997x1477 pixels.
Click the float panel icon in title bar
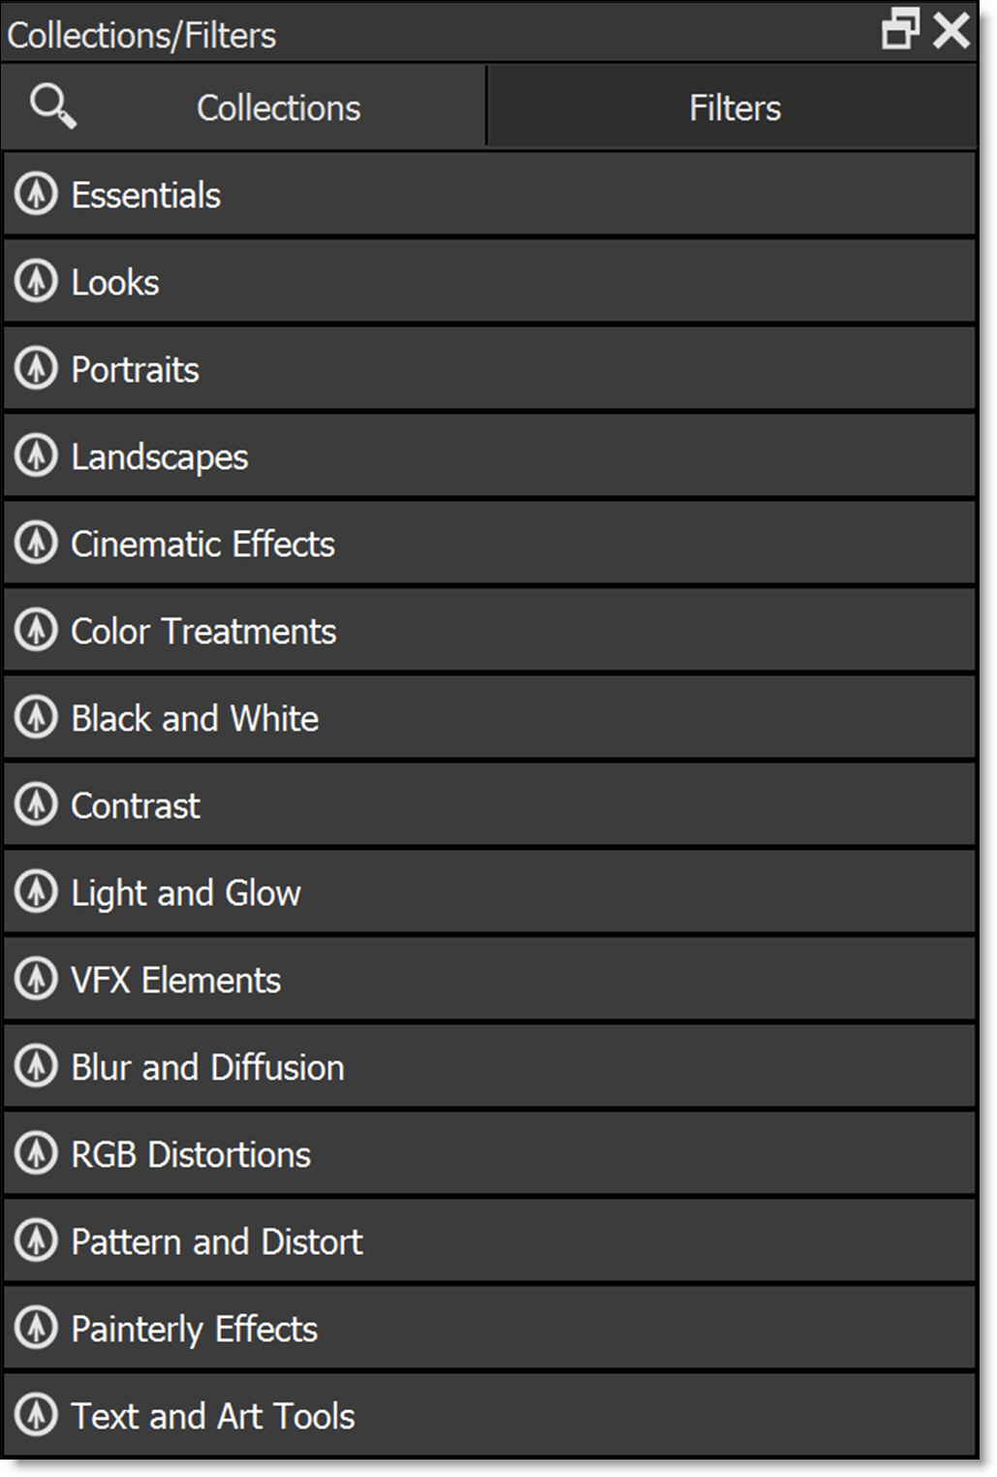[x=900, y=30]
